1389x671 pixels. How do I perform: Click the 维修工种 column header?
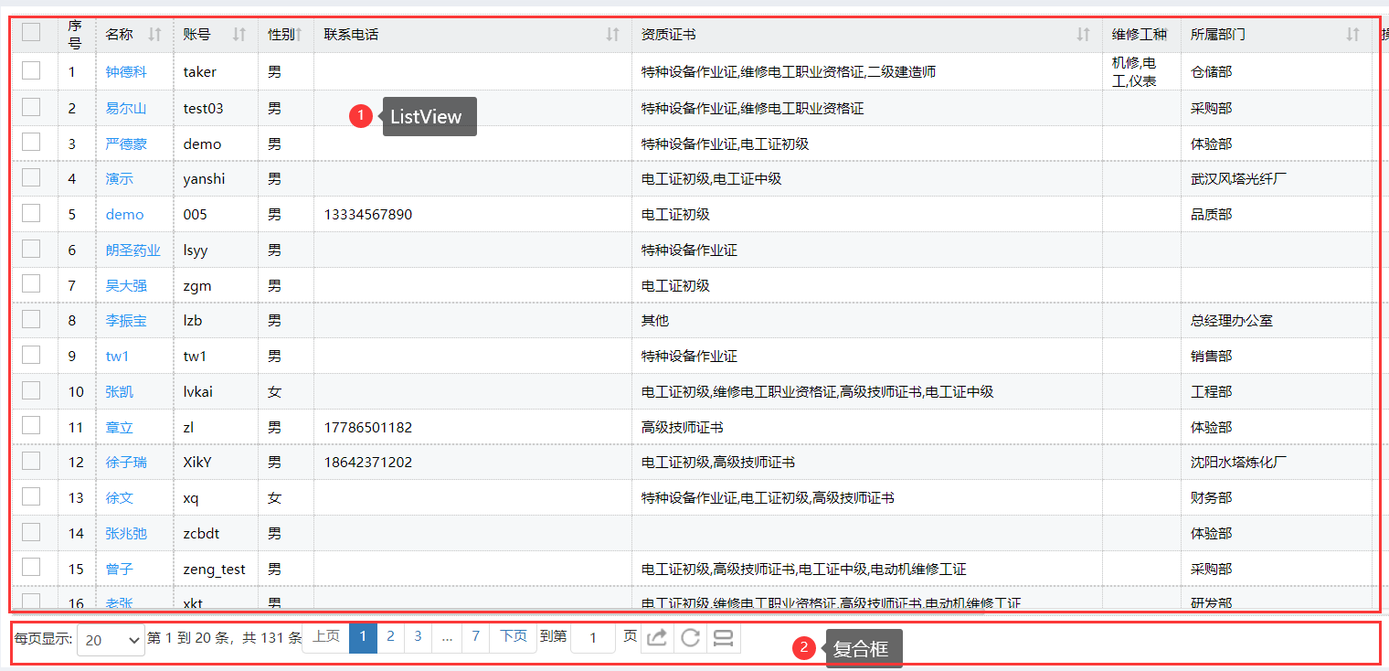click(x=1140, y=35)
